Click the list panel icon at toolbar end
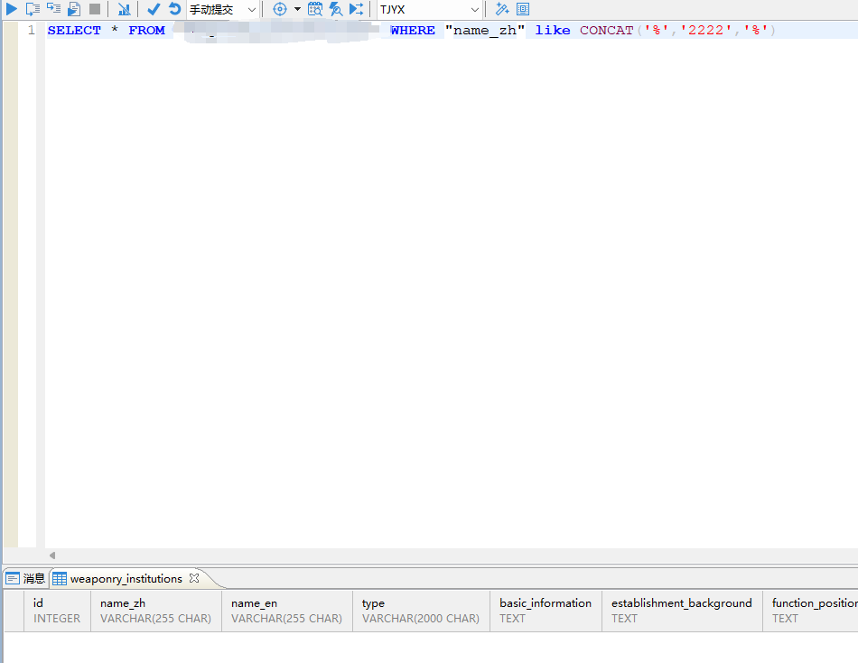This screenshot has height=663, width=858. click(x=523, y=9)
